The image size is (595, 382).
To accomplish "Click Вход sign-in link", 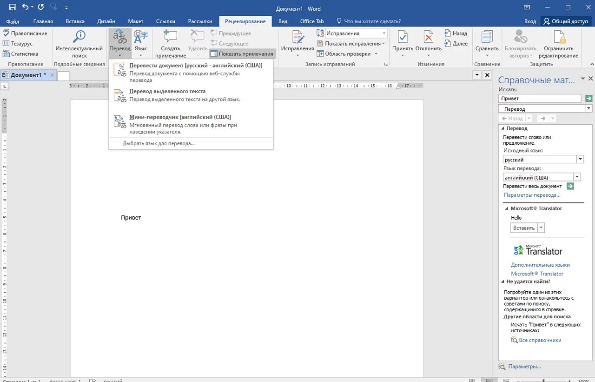I will pyautogui.click(x=530, y=21).
